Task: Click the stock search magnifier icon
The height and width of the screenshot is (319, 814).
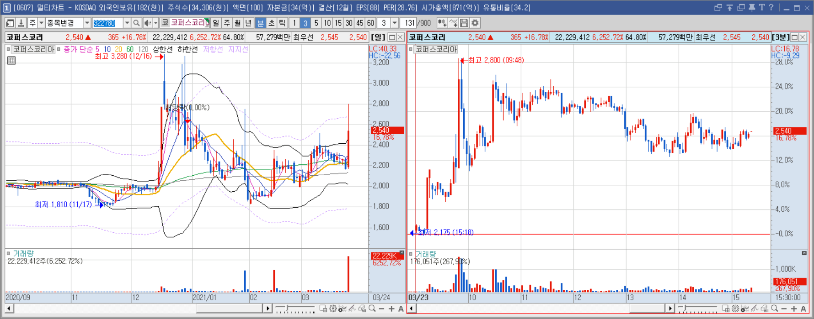Action: coord(136,23)
